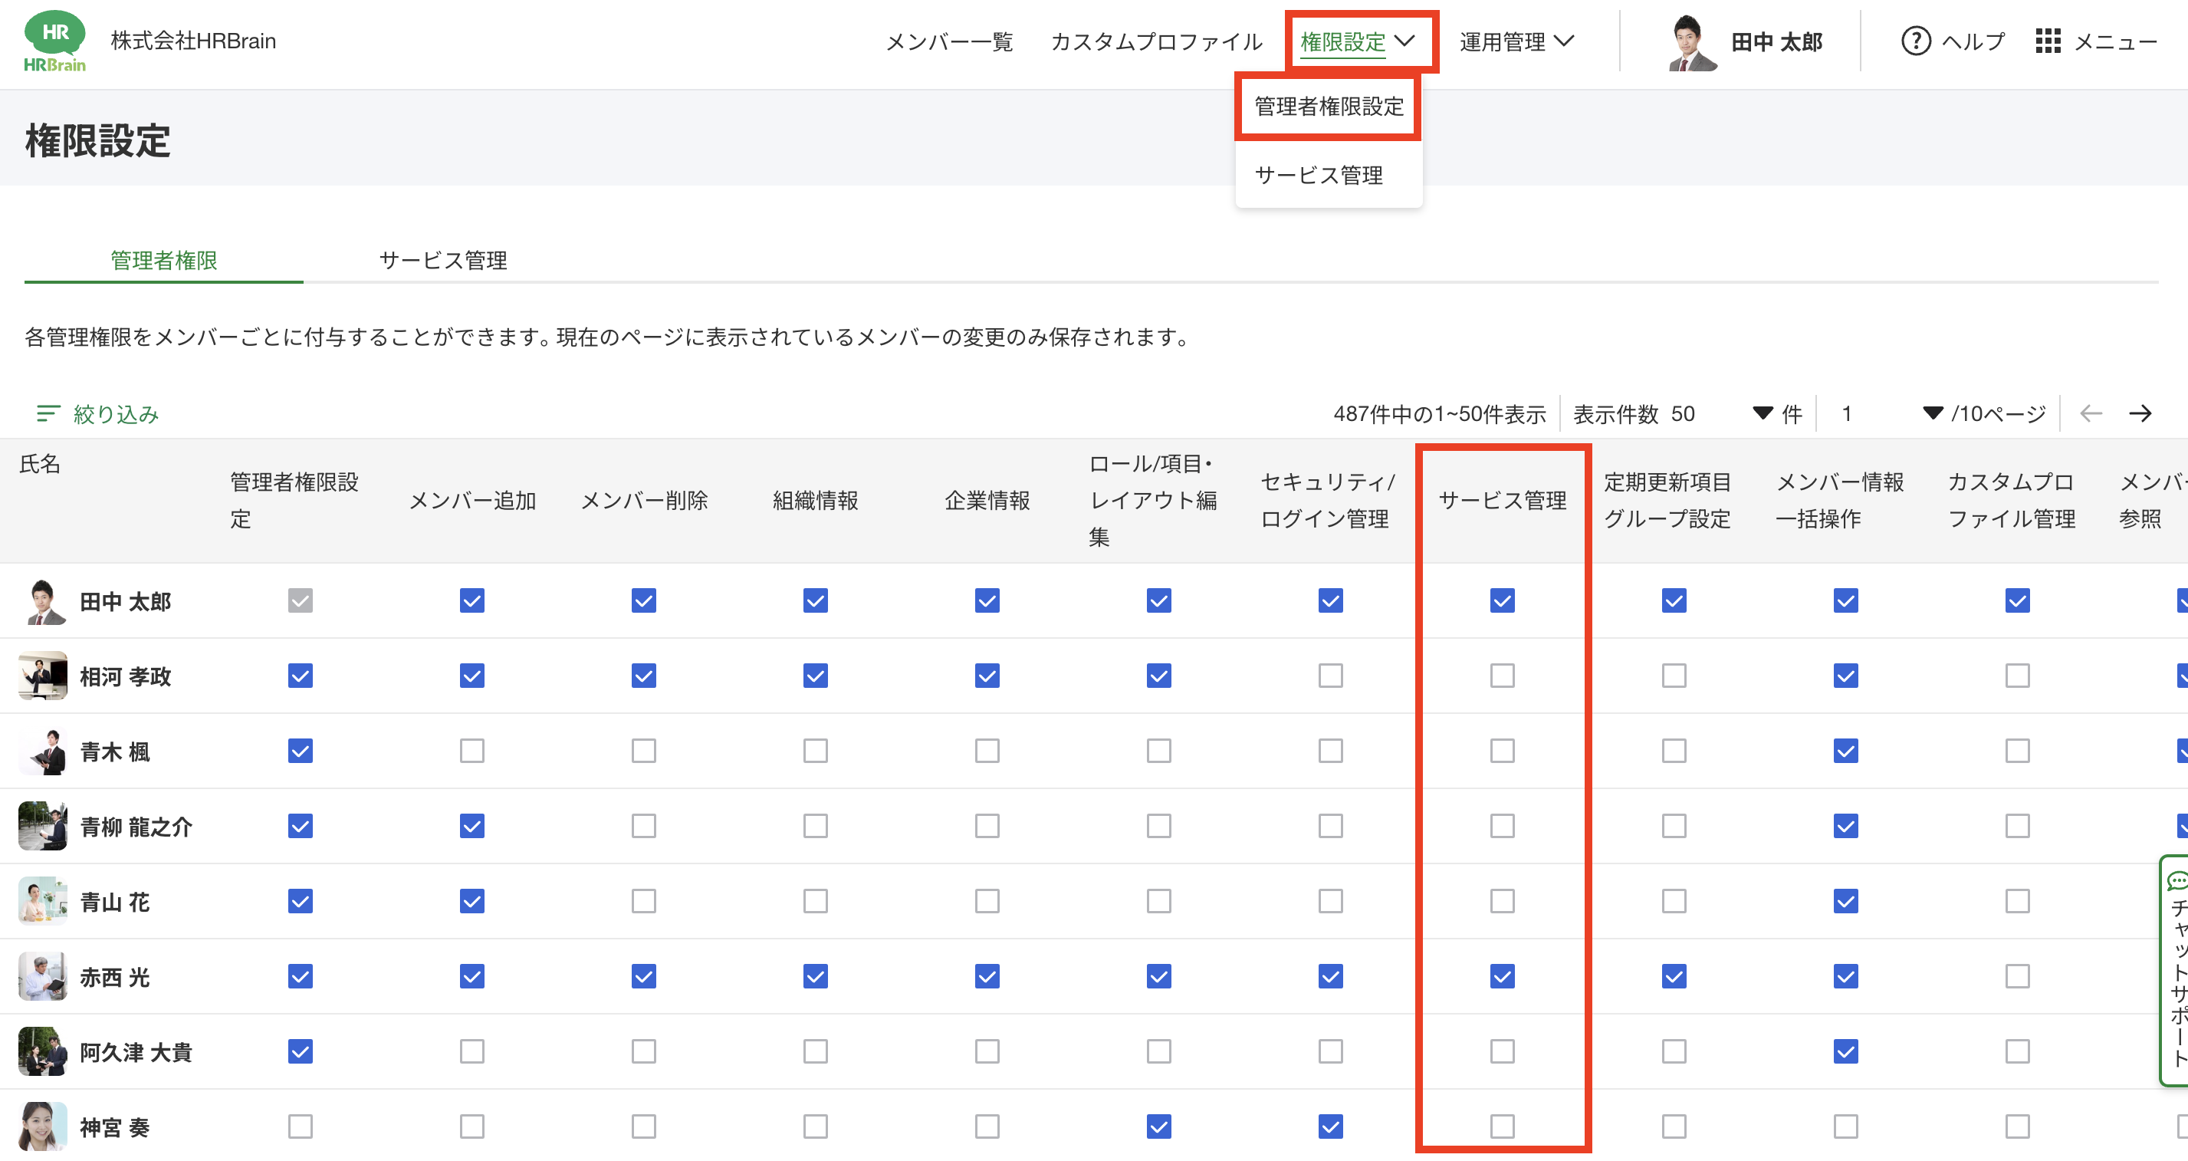Click the filter 絞り込み icon

click(x=48, y=413)
